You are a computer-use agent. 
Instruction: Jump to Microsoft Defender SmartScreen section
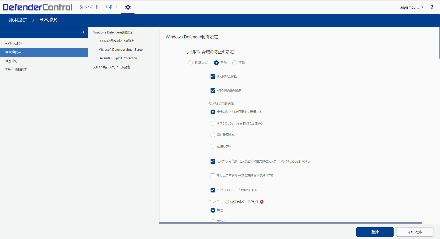coord(121,50)
